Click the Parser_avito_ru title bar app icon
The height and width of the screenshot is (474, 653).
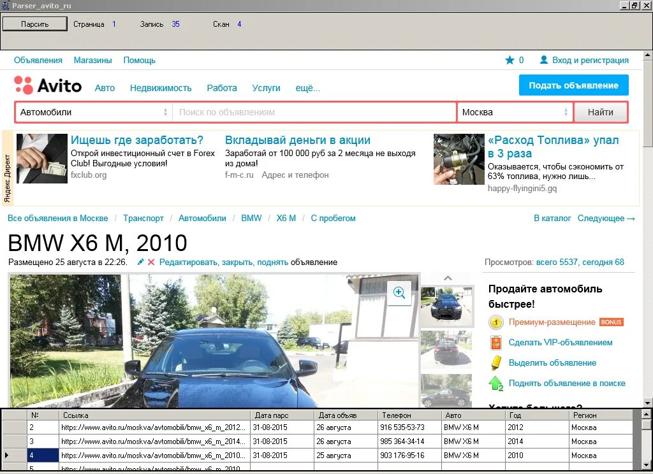tap(5, 5)
